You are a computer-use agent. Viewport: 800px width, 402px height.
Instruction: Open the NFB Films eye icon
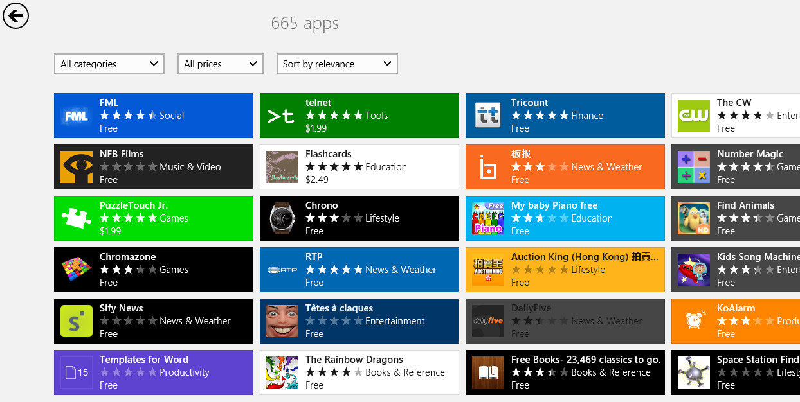pos(77,167)
